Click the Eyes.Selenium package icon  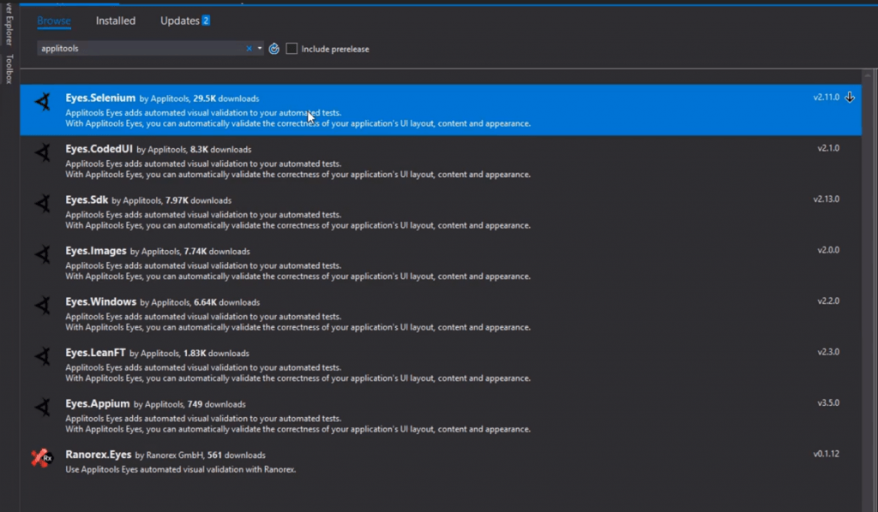click(43, 102)
